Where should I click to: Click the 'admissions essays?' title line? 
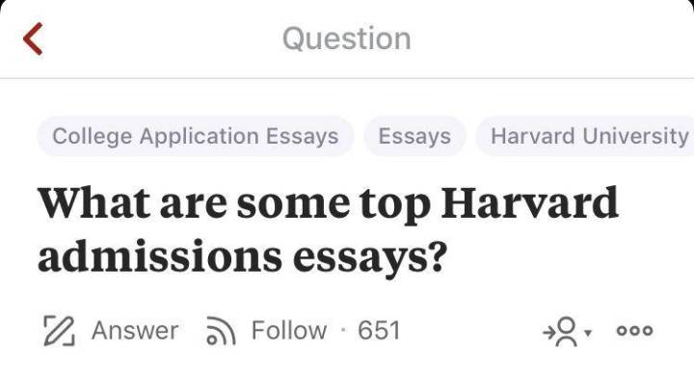point(242,257)
